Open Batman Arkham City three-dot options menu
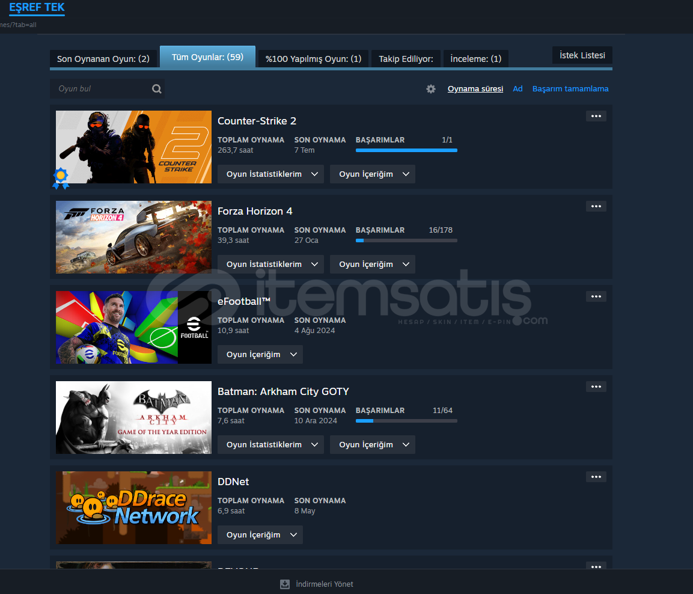693x594 pixels. [596, 387]
